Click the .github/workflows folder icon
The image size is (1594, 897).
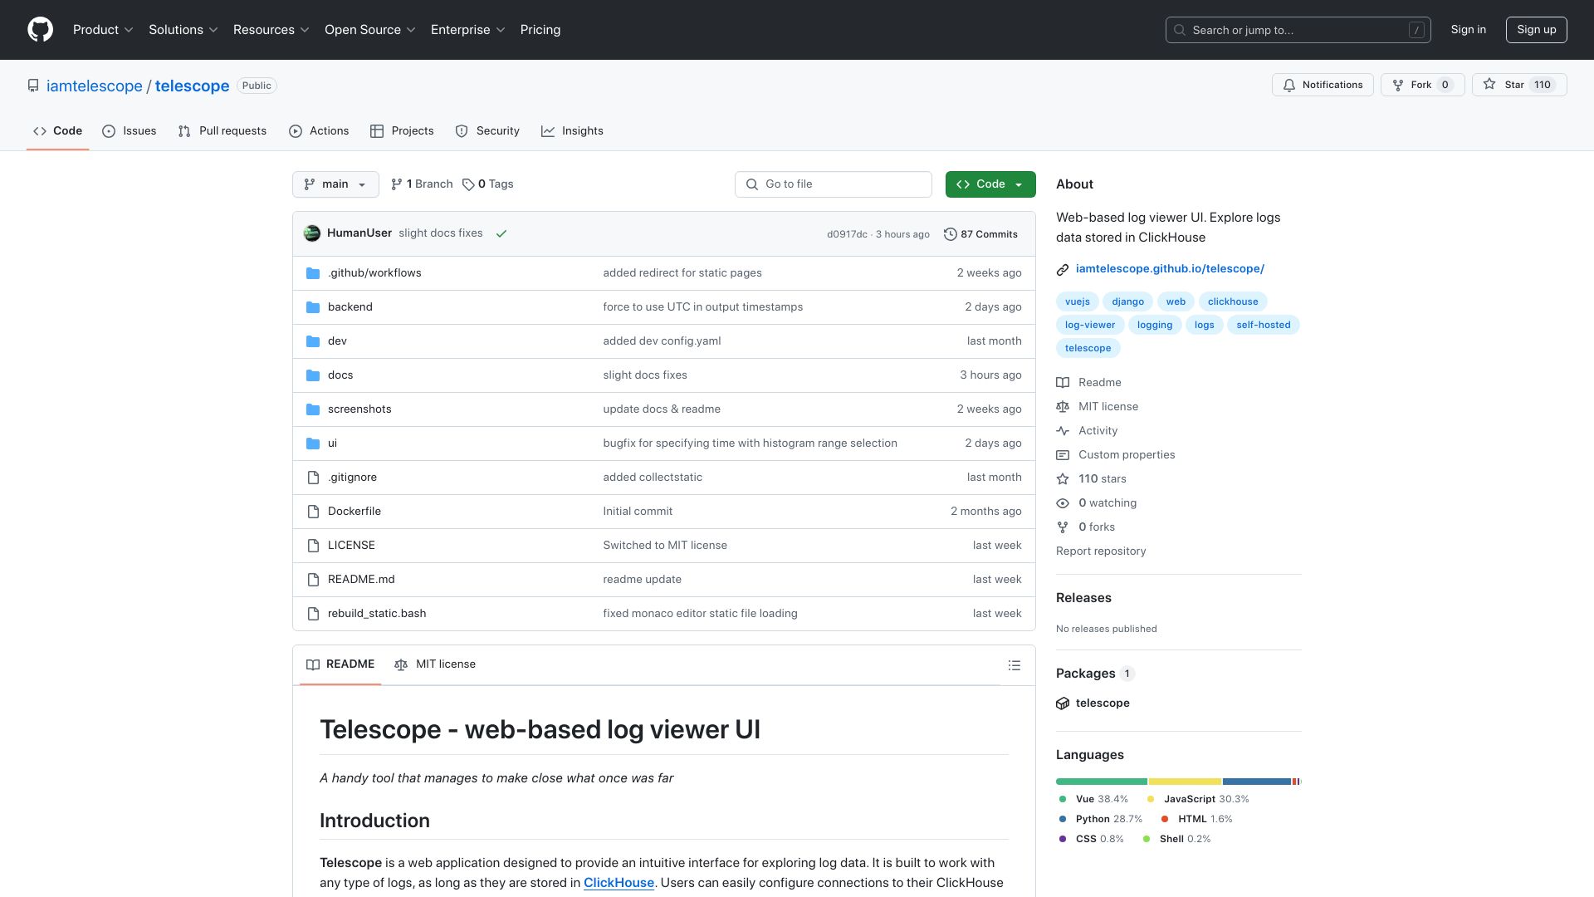tap(313, 273)
